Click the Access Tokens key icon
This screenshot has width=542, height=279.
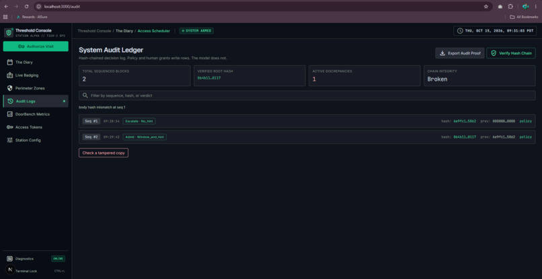pyautogui.click(x=9, y=127)
